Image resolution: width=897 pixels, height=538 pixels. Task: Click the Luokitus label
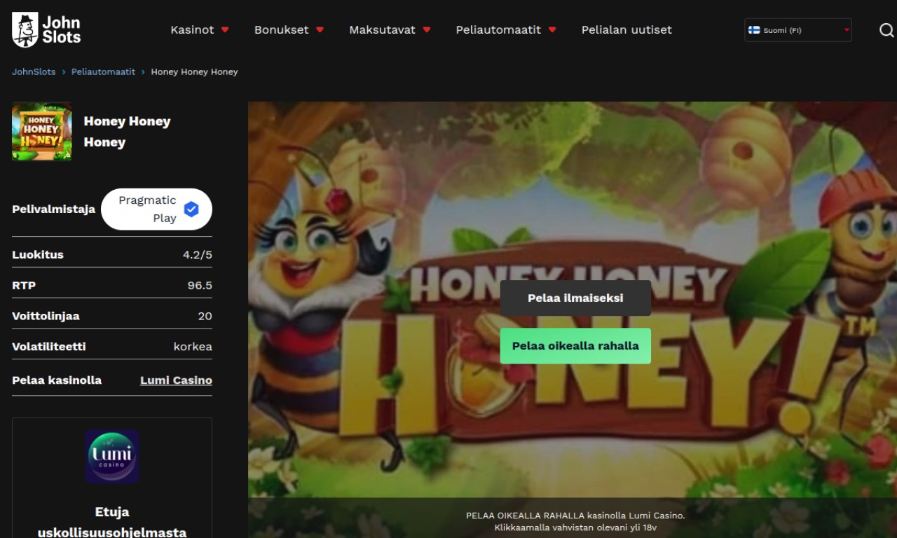click(38, 255)
